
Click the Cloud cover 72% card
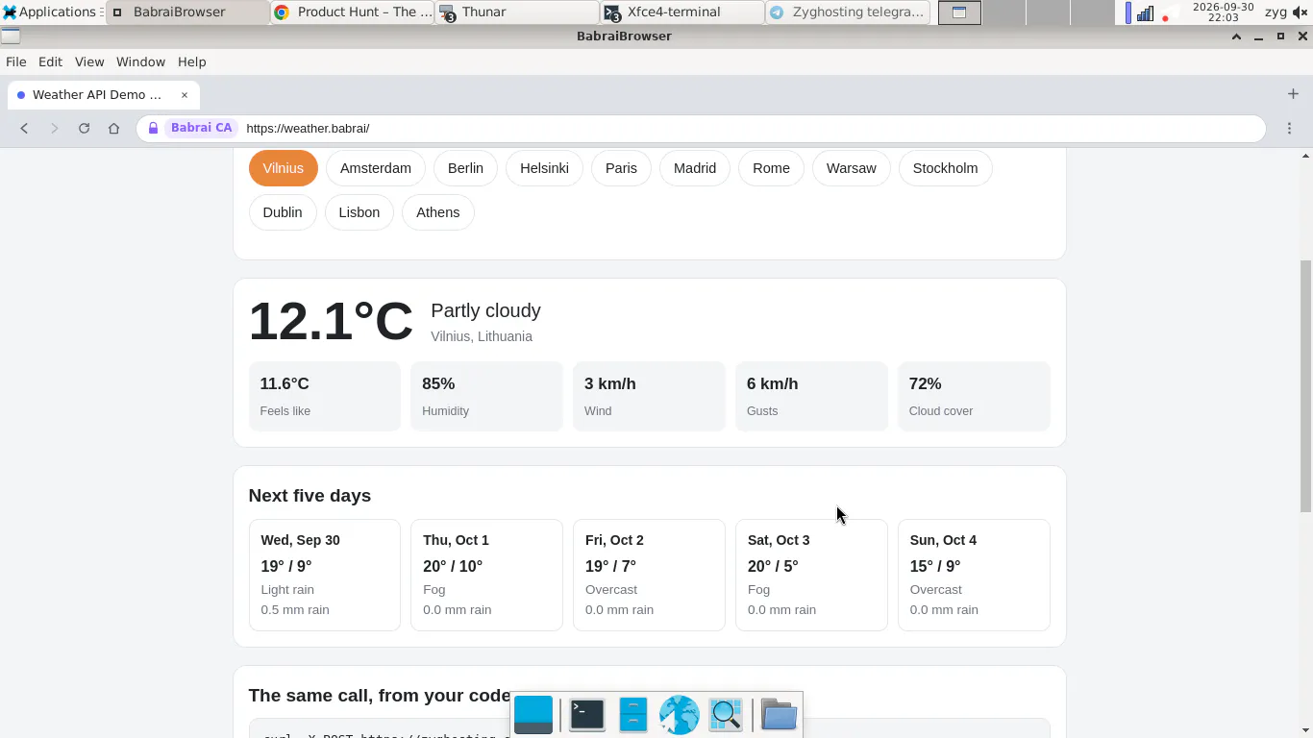coord(974,396)
